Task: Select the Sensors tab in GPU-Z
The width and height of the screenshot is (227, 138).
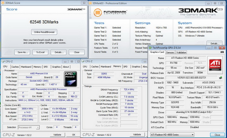Action: point(170,52)
